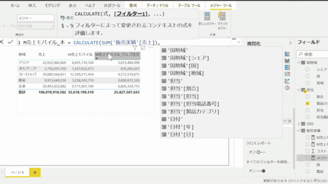Viewport: 328px width, 184px height.
Task: Click the calculator icon beside メジャー field
Action: (313, 158)
